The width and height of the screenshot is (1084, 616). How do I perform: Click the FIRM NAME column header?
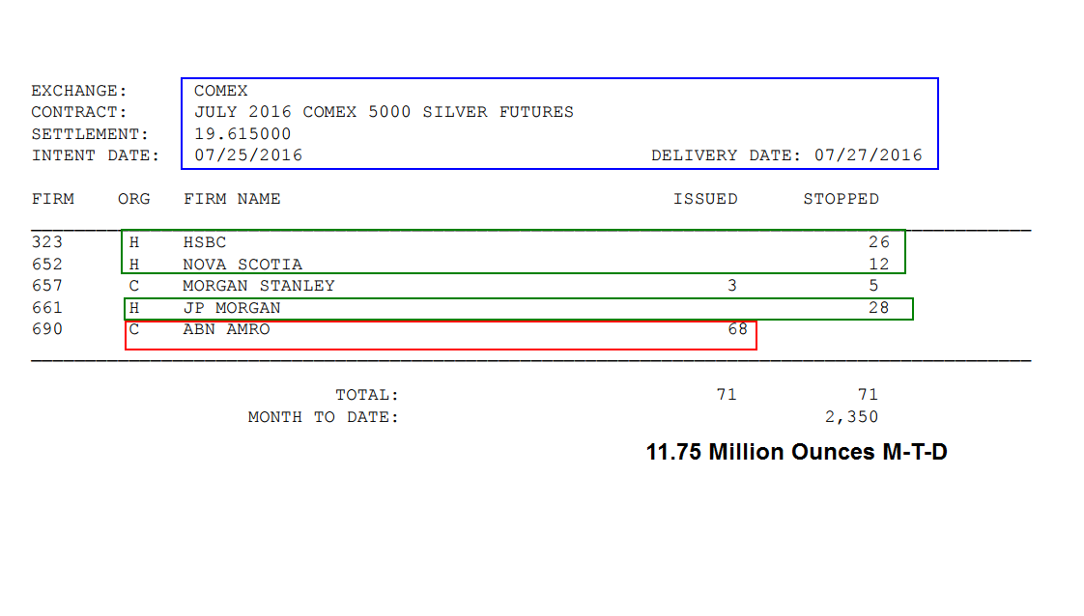tap(232, 199)
